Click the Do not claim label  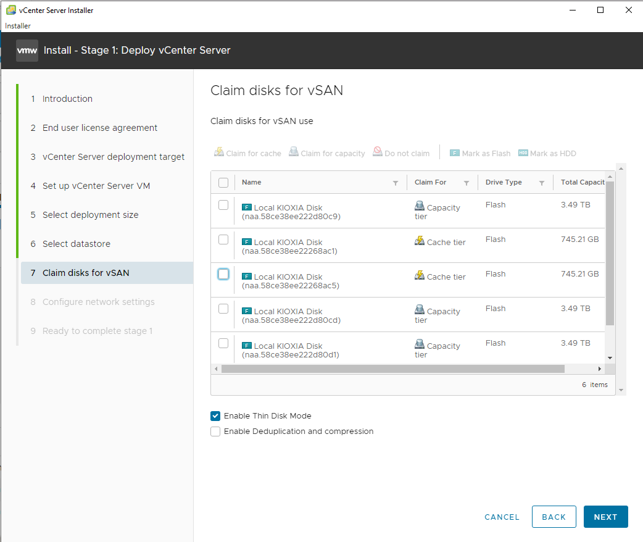(x=407, y=154)
